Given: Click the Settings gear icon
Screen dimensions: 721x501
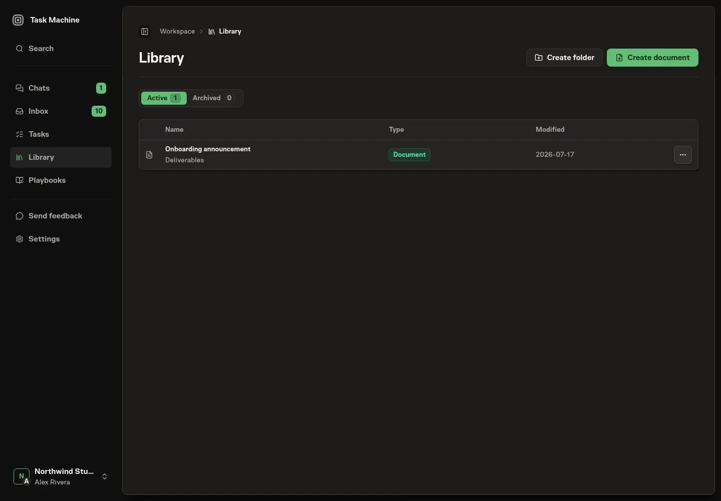Looking at the screenshot, I should pos(20,239).
